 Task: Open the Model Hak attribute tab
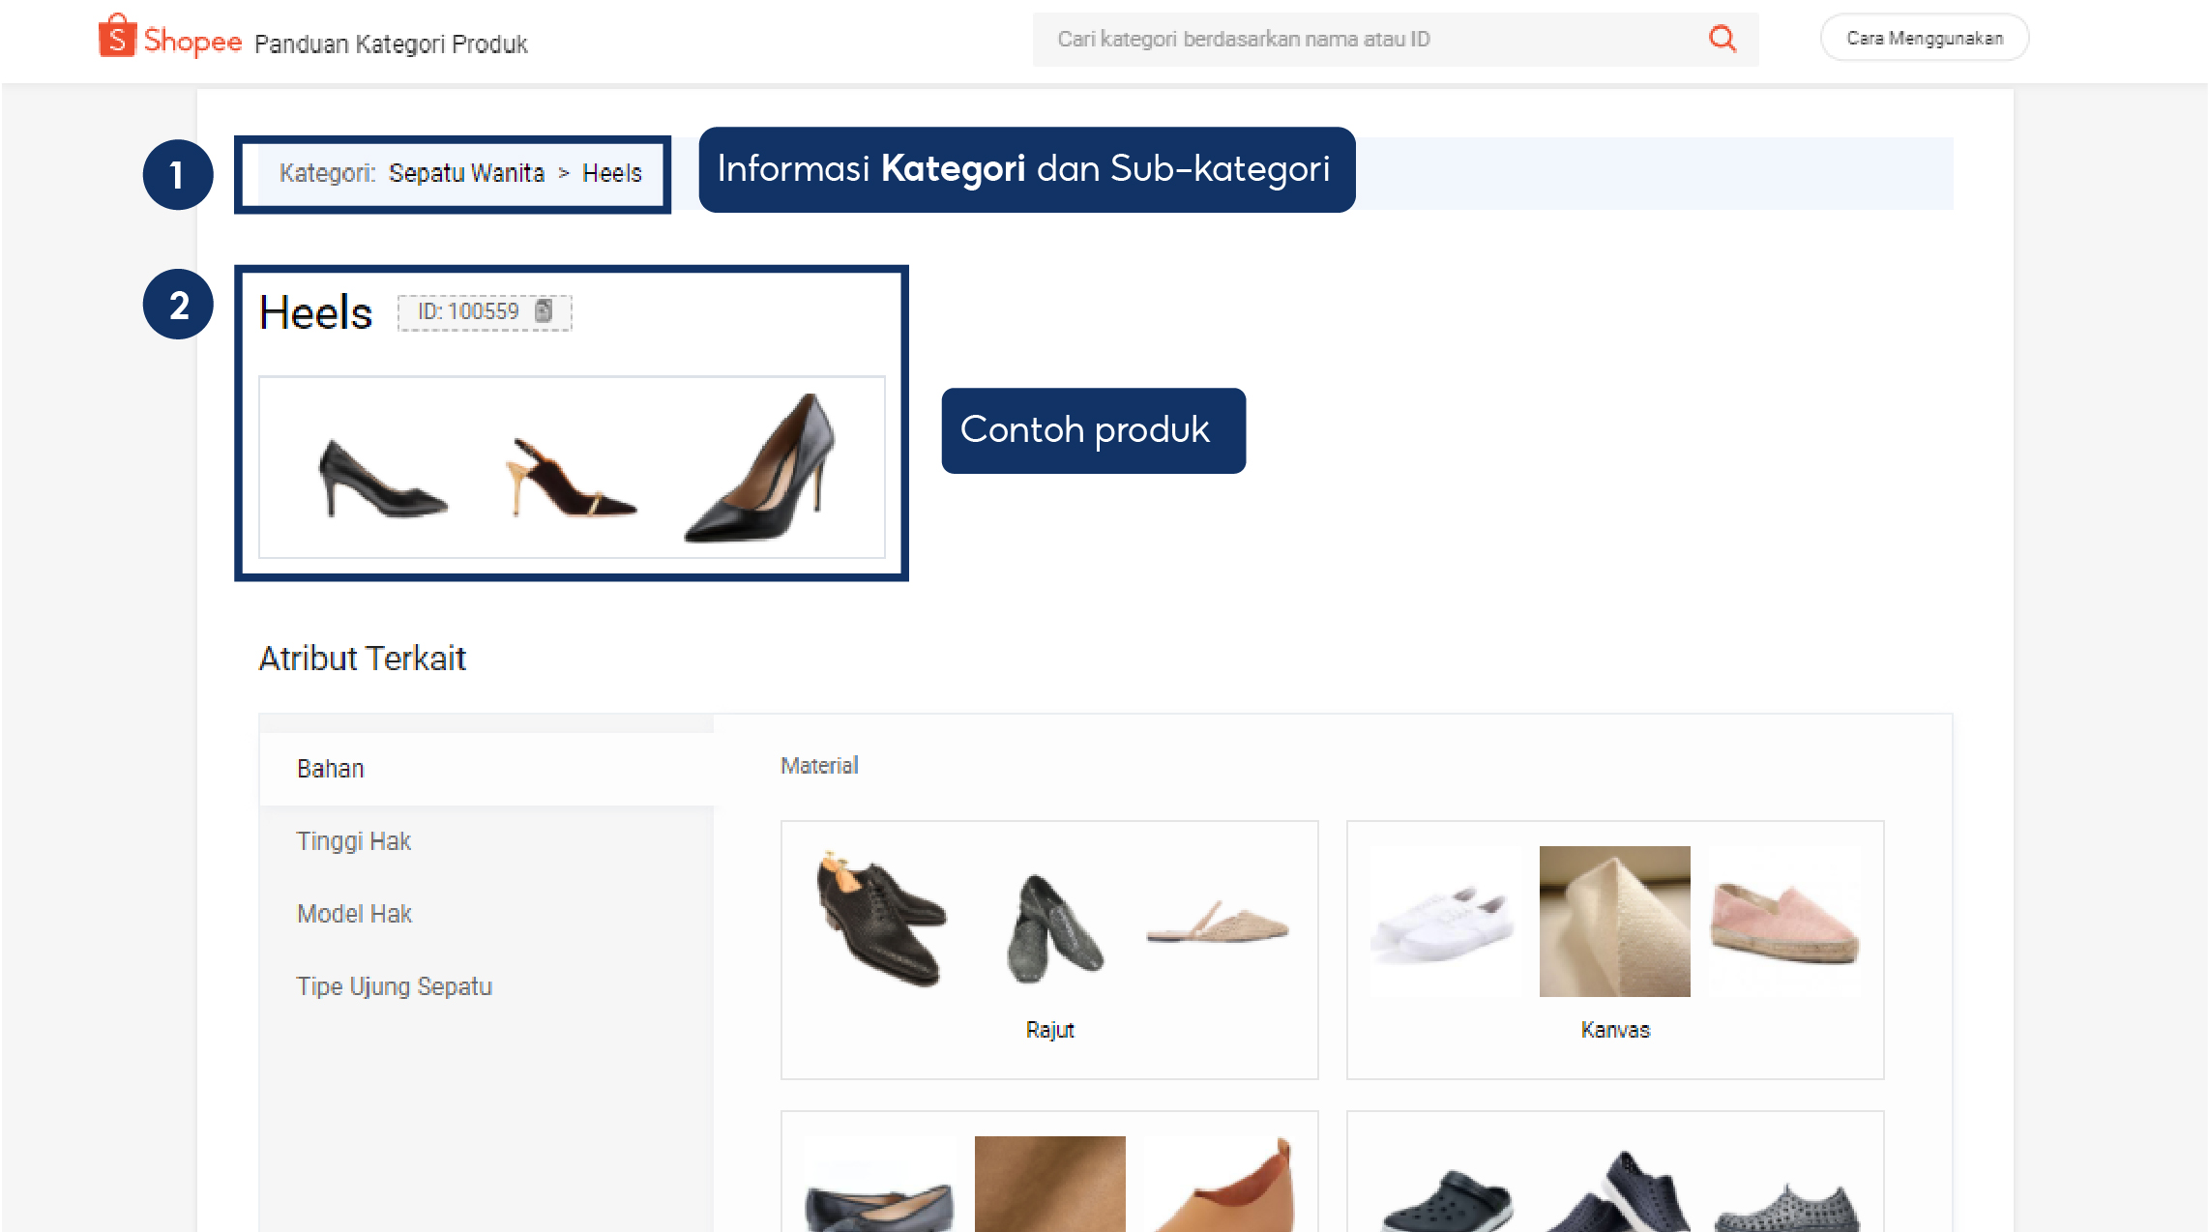(x=354, y=914)
